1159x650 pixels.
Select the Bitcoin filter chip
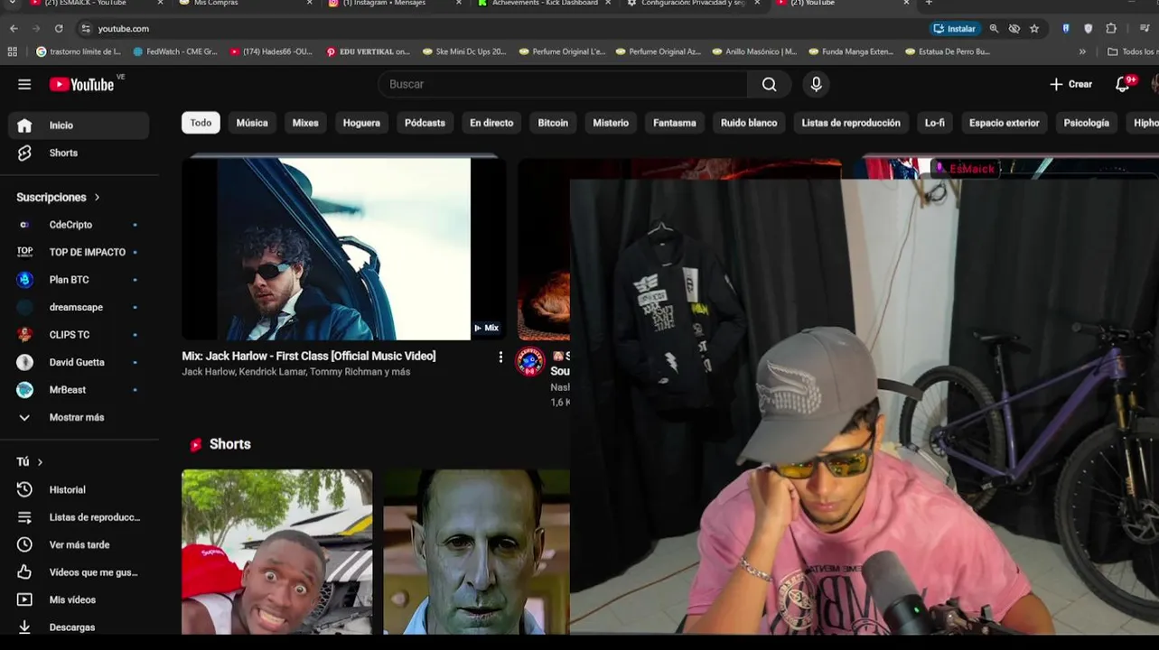click(x=553, y=123)
